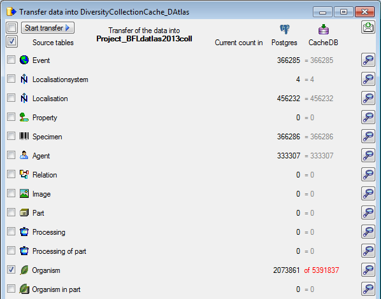Minimize the Transfer data window
This screenshot has height=299, width=381.
point(322,11)
